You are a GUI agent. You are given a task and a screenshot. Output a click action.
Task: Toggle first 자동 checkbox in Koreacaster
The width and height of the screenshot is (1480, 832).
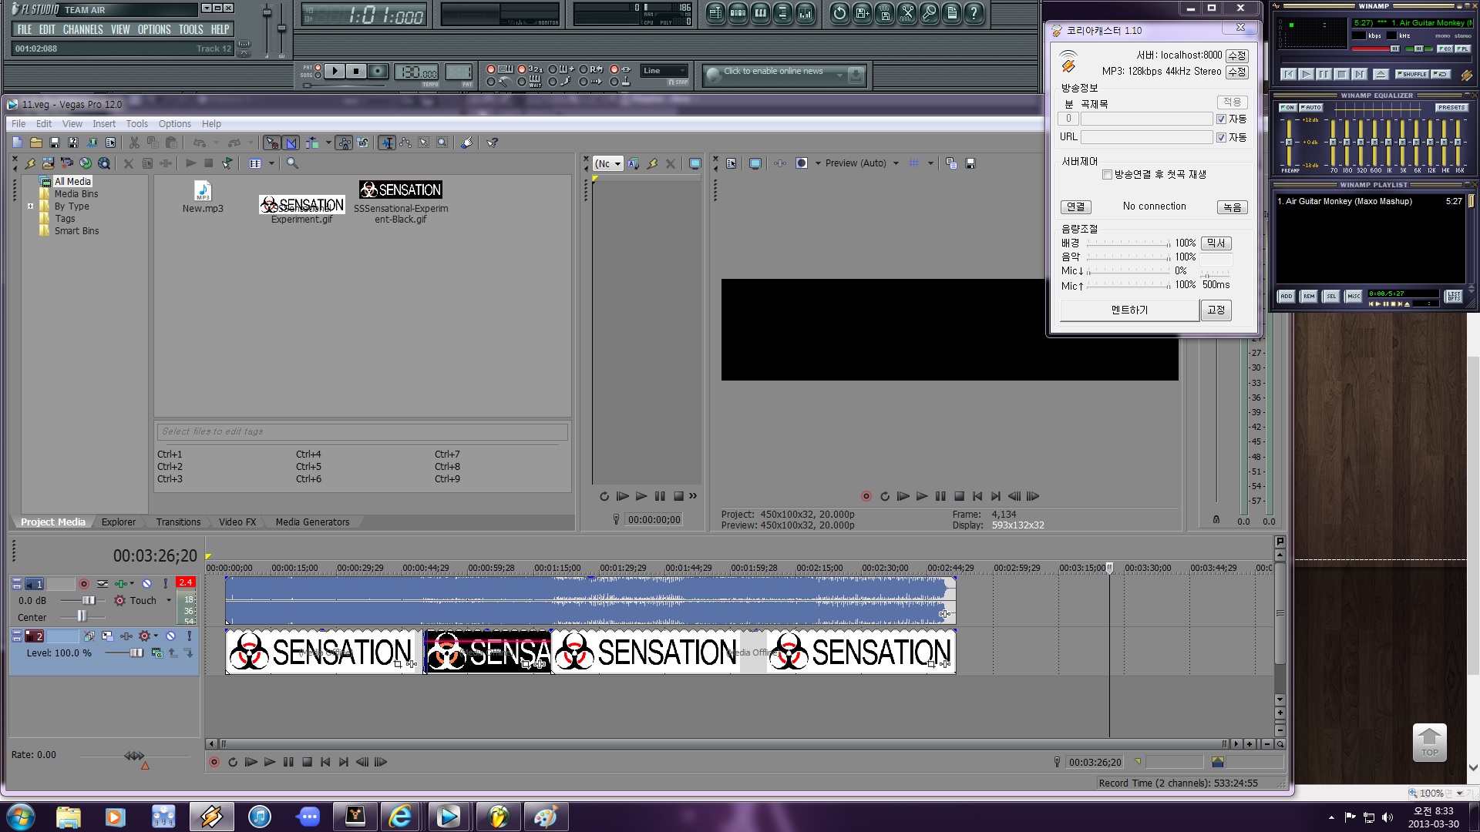1221,119
